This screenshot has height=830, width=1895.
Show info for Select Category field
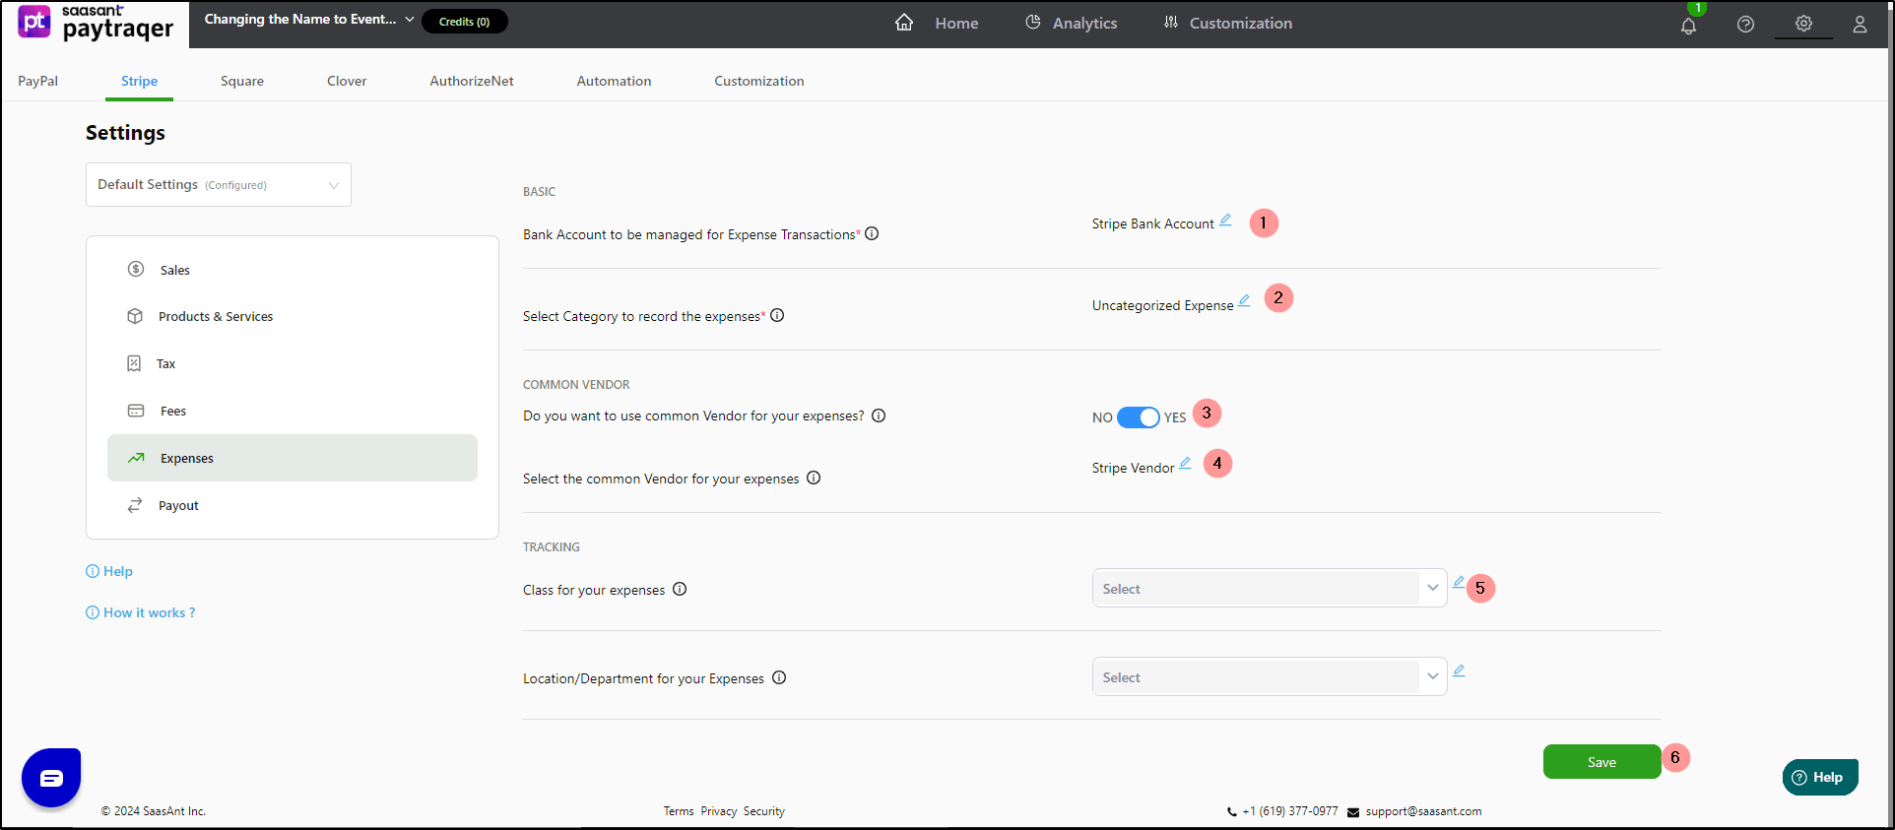pyautogui.click(x=777, y=316)
